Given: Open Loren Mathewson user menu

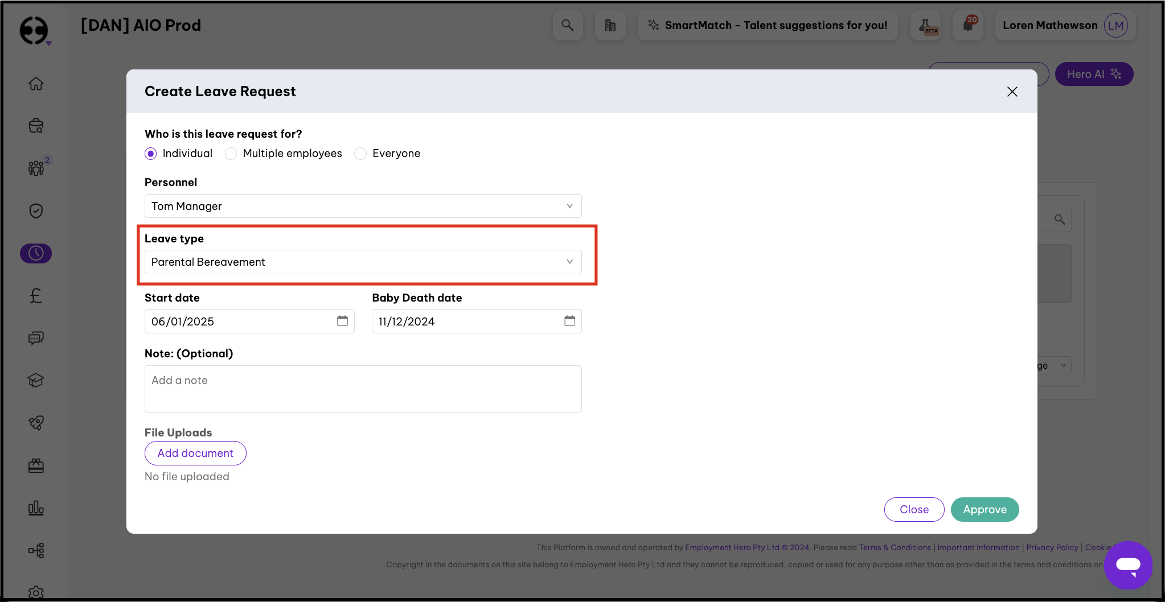Looking at the screenshot, I should click(x=1065, y=26).
